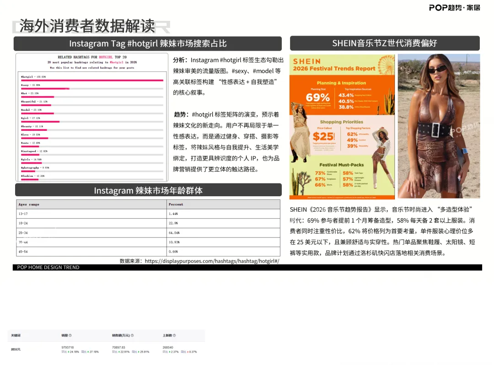Screen dimensions: 494x365
Task: Click the '$25' price callout in SHEIN report
Action: coord(323,136)
